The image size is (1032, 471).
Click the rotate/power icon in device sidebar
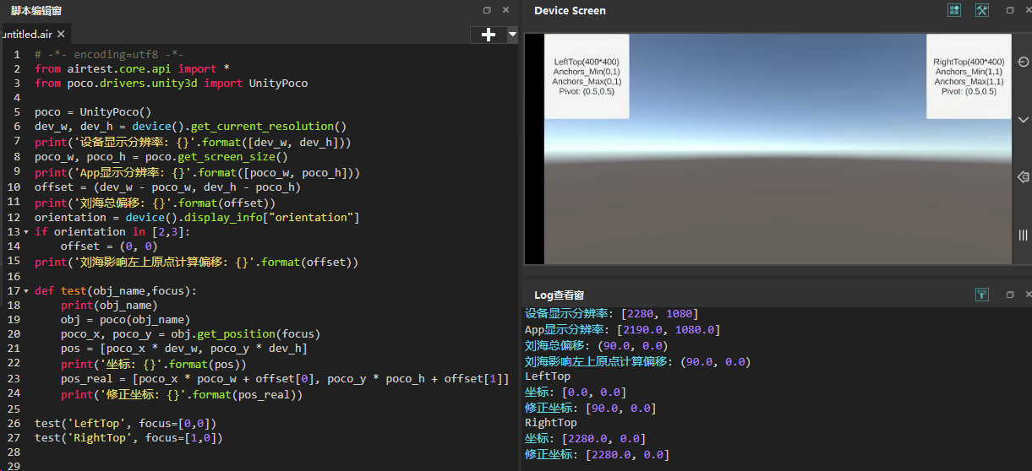click(1023, 62)
